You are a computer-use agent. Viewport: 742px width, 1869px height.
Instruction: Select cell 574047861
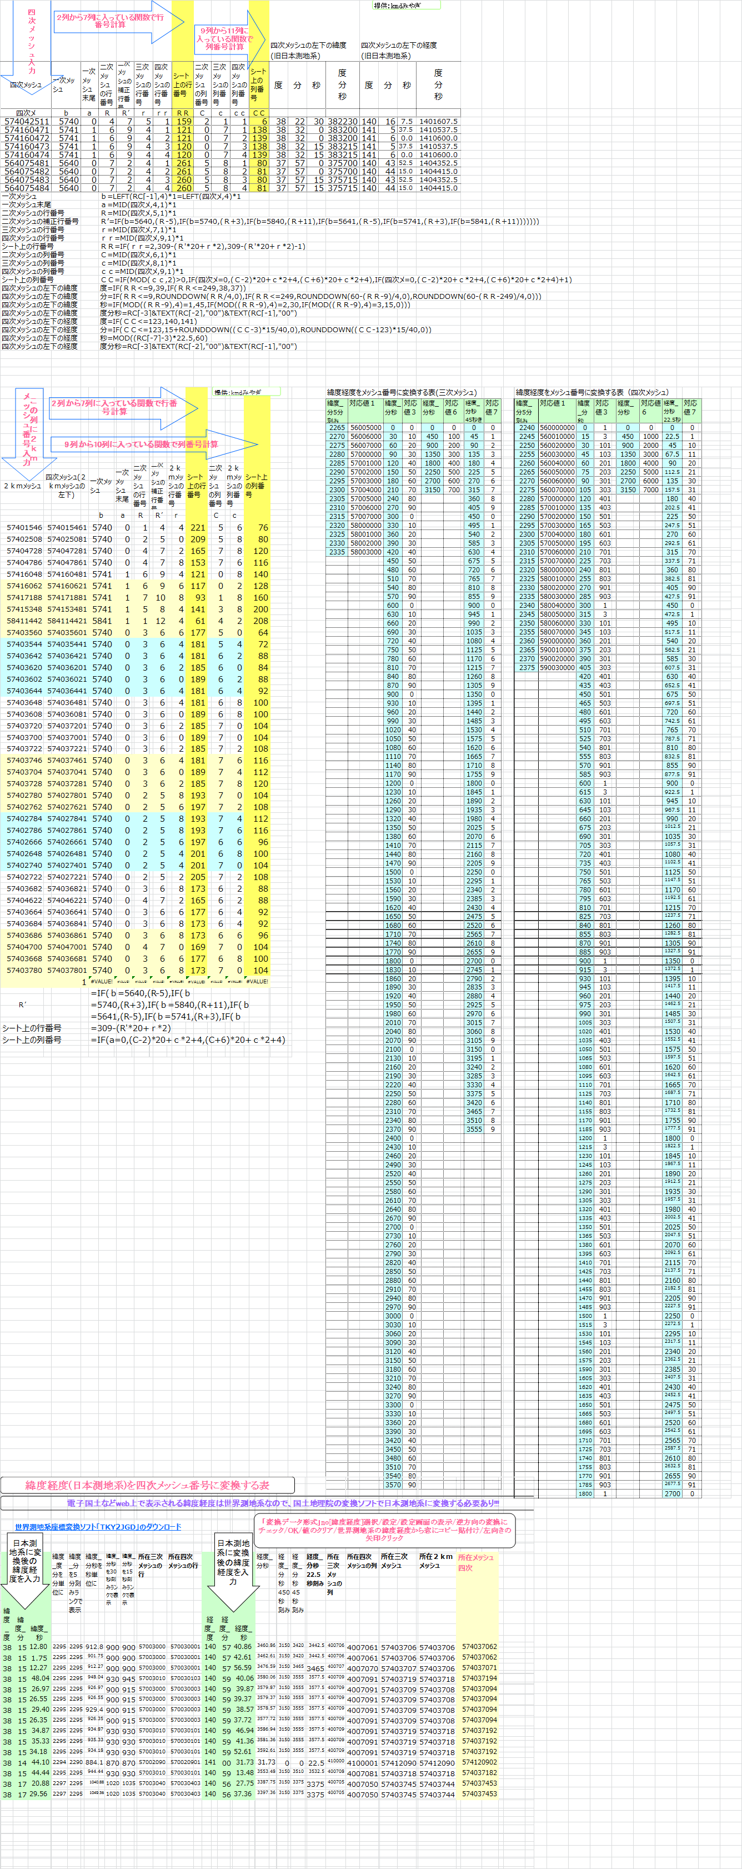(x=67, y=562)
